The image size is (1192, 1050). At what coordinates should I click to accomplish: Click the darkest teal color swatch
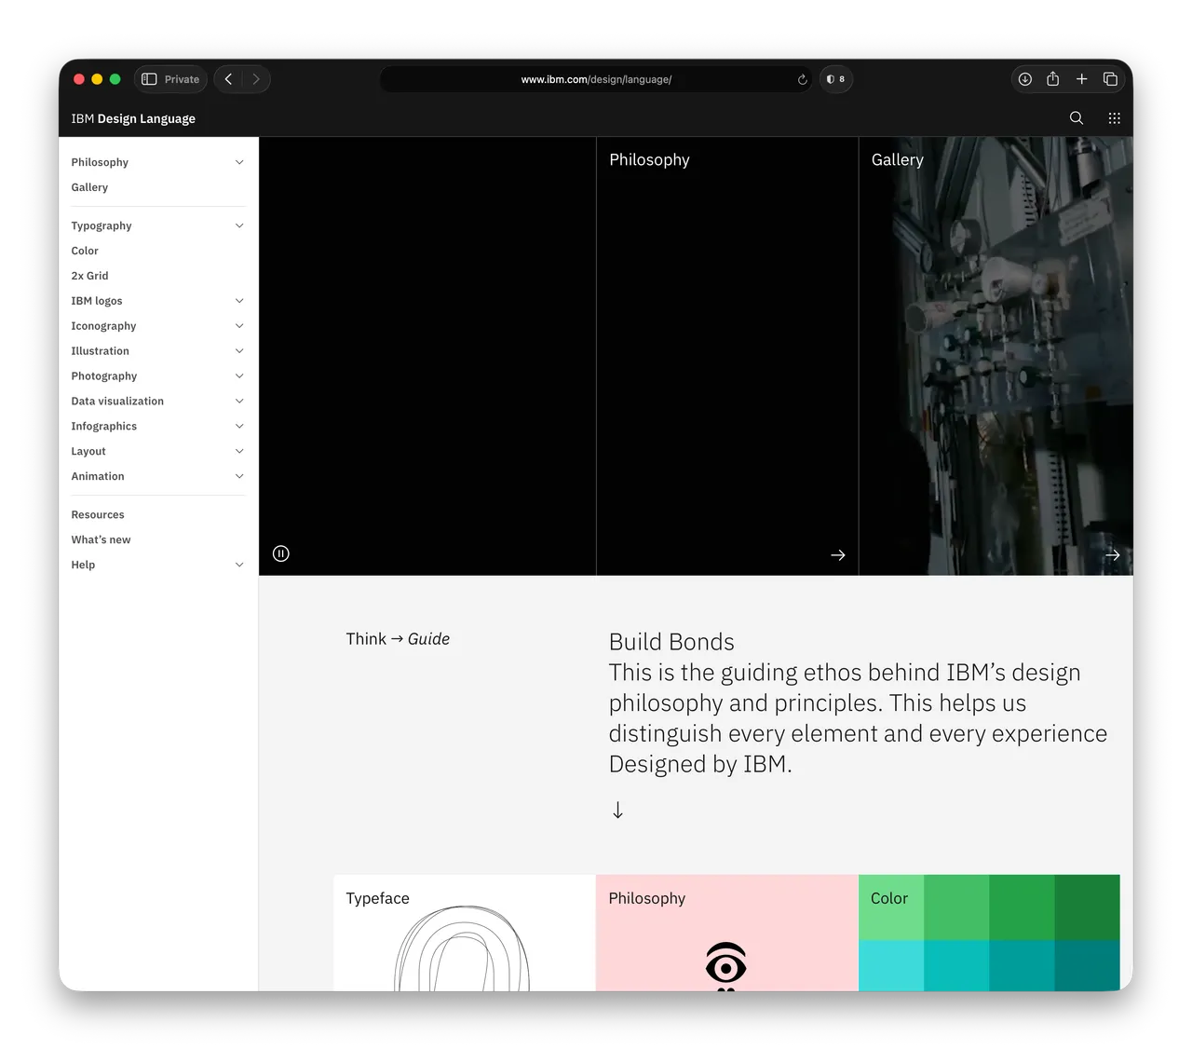pos(1087,965)
